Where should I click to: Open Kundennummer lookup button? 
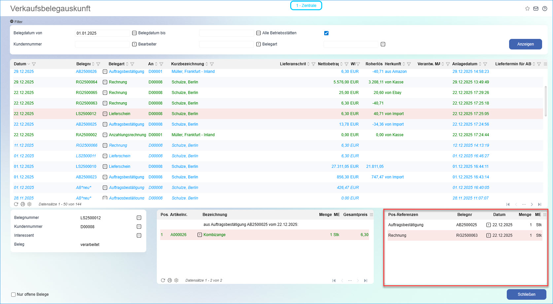click(134, 44)
